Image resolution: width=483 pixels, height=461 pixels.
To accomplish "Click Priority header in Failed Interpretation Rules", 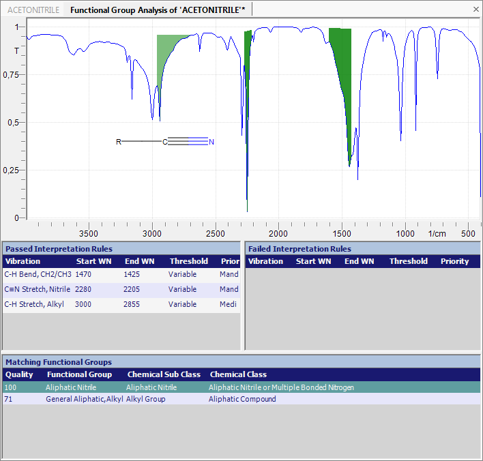I will pyautogui.click(x=454, y=261).
